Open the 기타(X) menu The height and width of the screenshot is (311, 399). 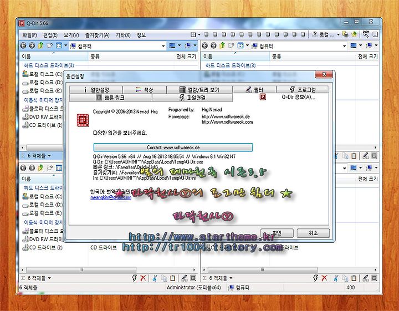[x=123, y=35]
